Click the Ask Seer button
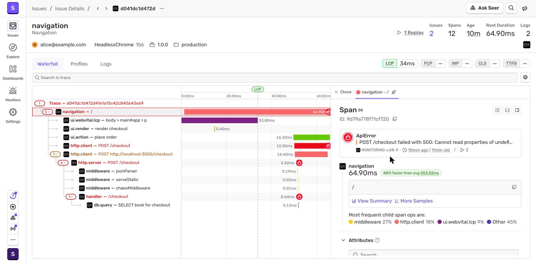 485,8
